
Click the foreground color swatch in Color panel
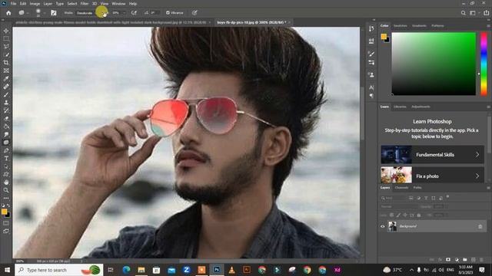pyautogui.click(x=384, y=37)
